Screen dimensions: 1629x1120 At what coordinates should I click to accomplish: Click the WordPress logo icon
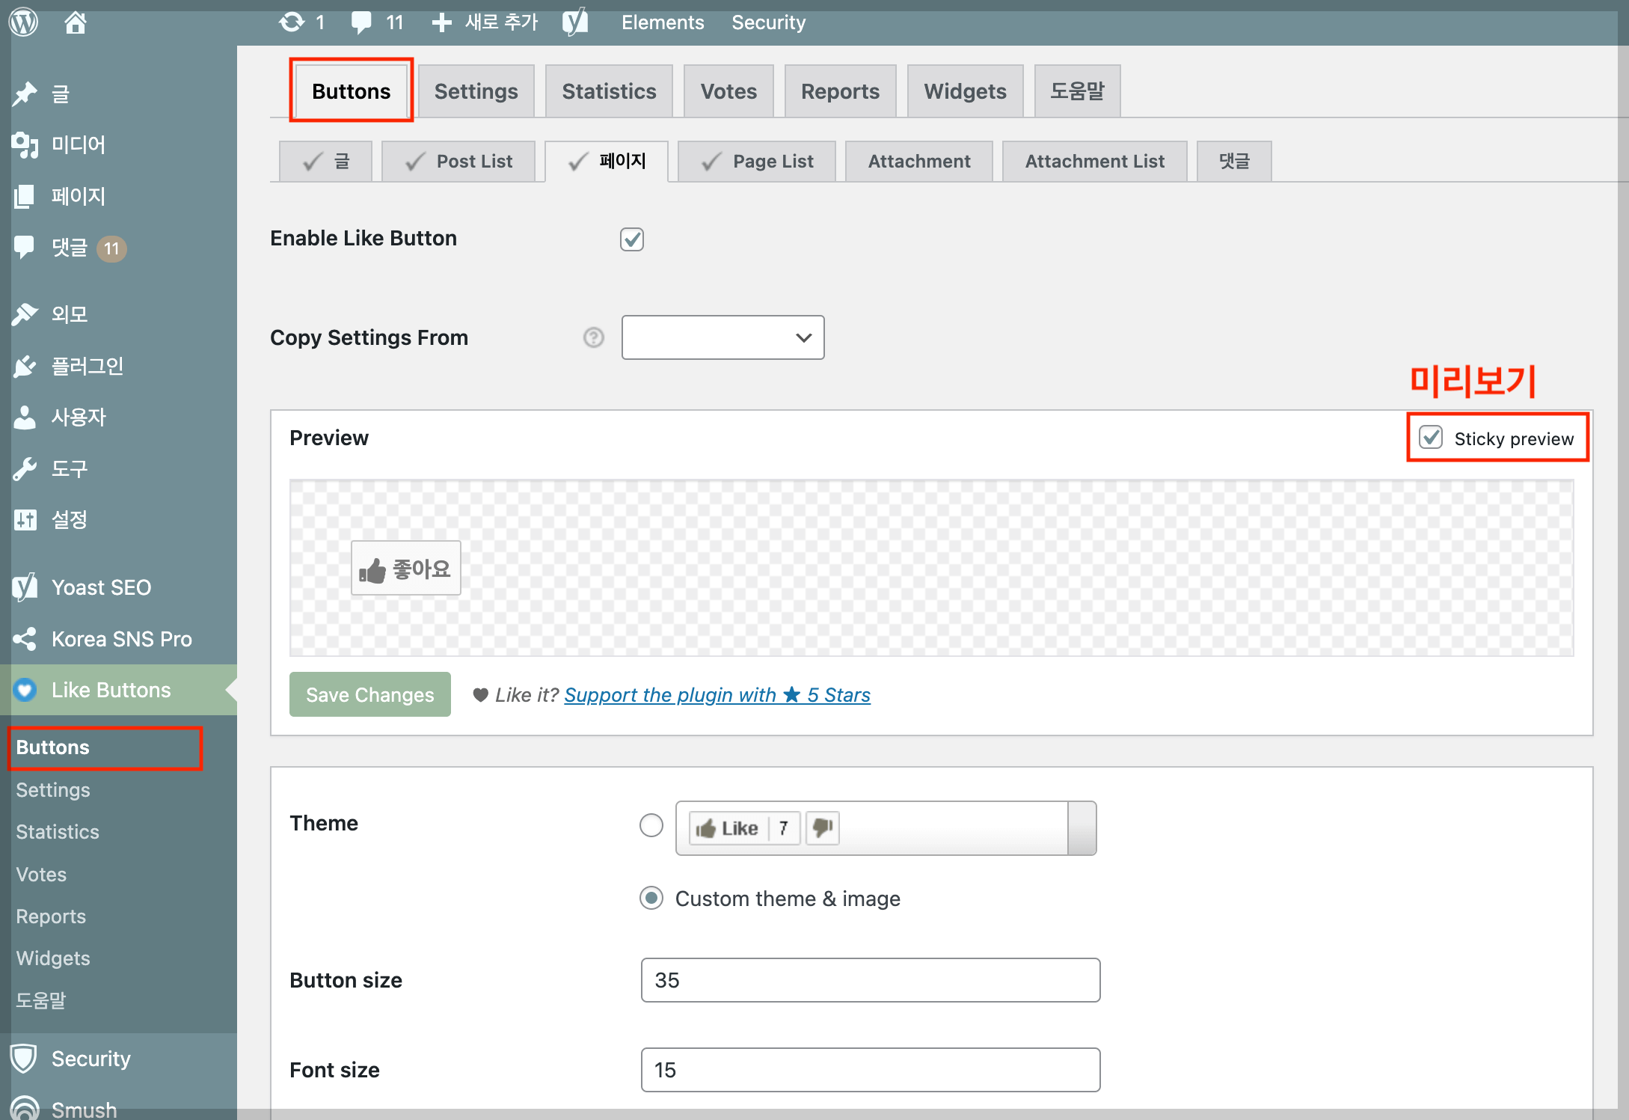click(23, 22)
